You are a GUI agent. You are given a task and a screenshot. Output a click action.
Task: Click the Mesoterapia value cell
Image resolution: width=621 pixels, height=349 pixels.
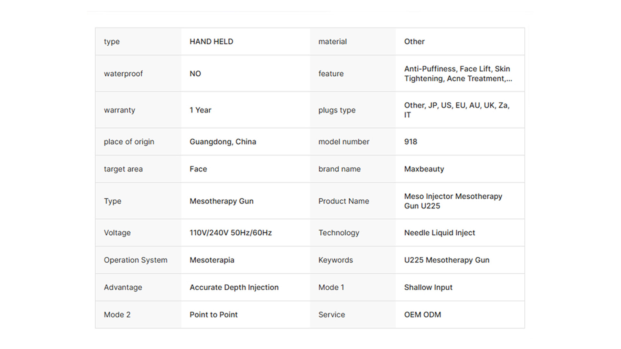tap(212, 260)
